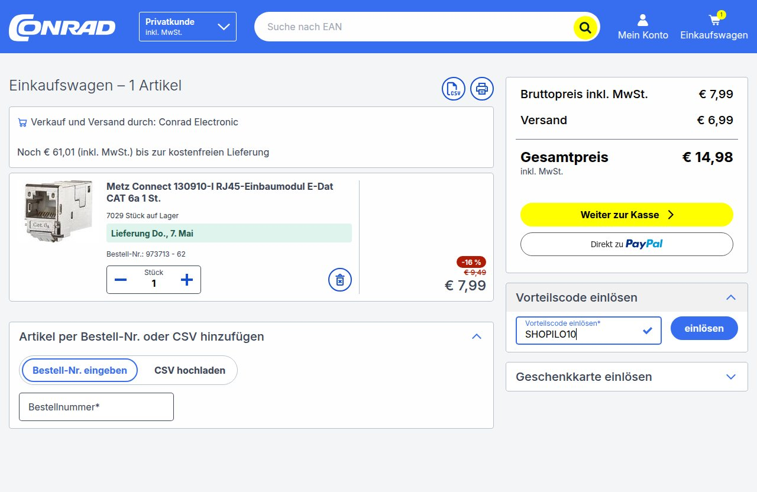Click the Bestellnummer input field

click(x=96, y=407)
